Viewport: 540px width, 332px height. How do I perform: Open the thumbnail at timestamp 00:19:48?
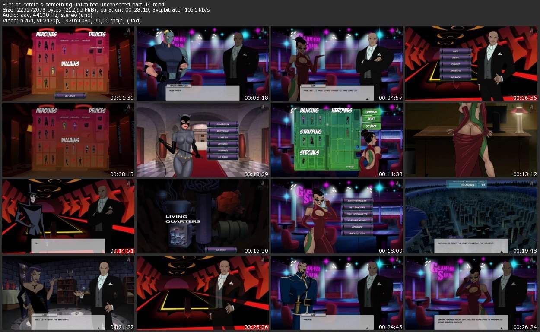click(471, 216)
